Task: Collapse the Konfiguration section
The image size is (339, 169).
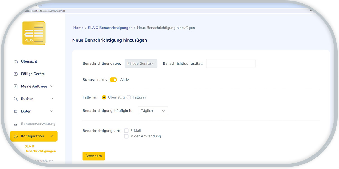Action: (x=52, y=136)
